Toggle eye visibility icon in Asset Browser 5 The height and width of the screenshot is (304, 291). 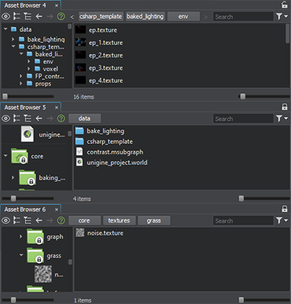pos(6,119)
